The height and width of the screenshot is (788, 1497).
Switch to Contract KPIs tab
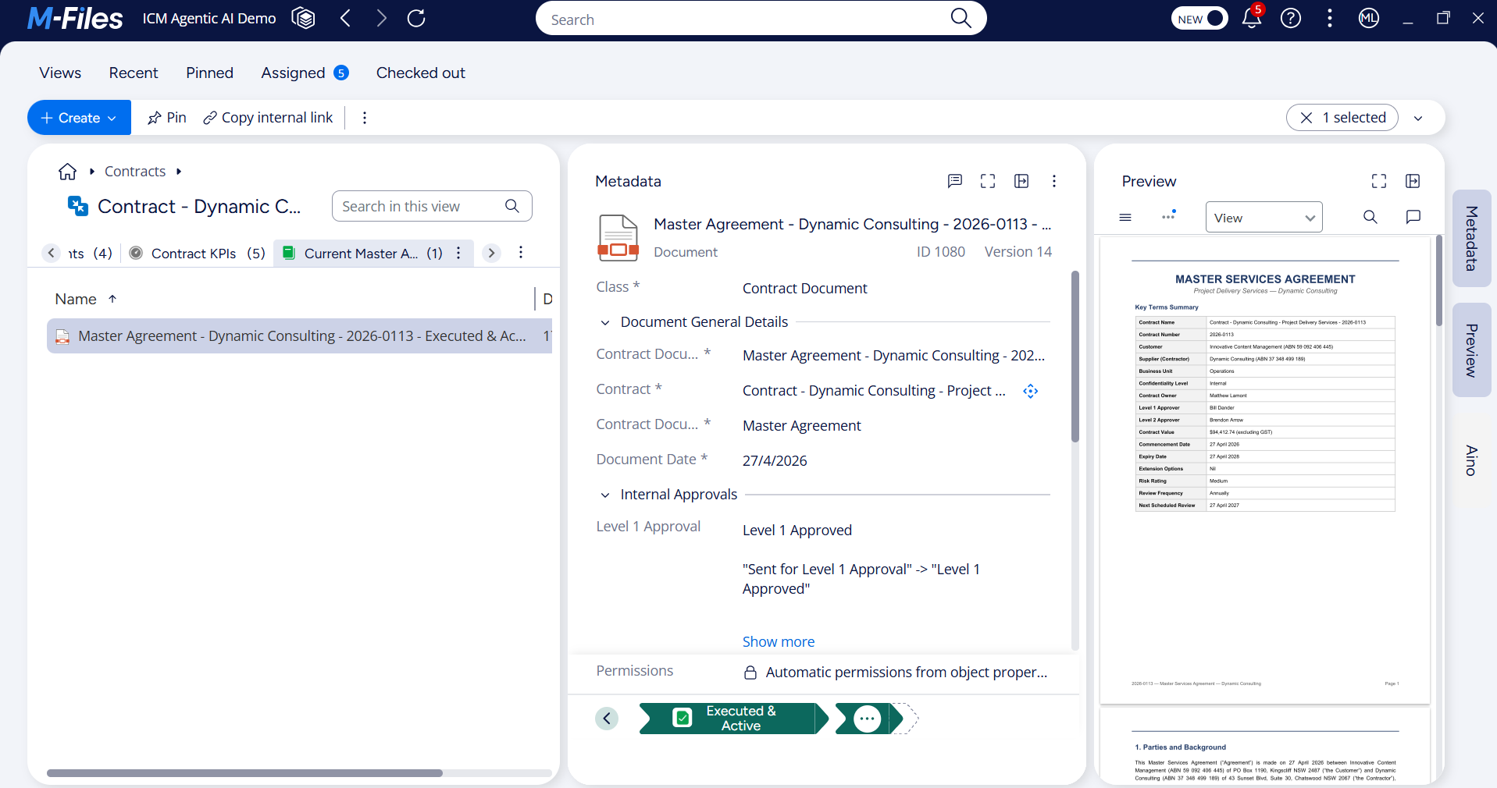tap(198, 253)
